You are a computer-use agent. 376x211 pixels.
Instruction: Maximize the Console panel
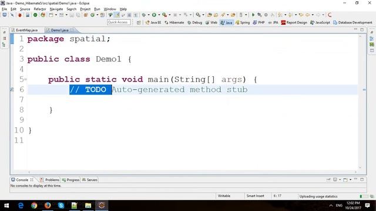click(x=362, y=179)
